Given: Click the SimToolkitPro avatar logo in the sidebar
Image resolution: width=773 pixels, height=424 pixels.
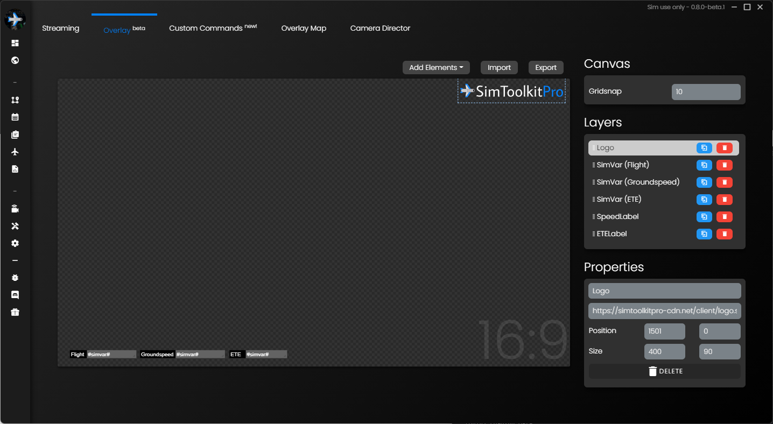Looking at the screenshot, I should click(x=15, y=19).
